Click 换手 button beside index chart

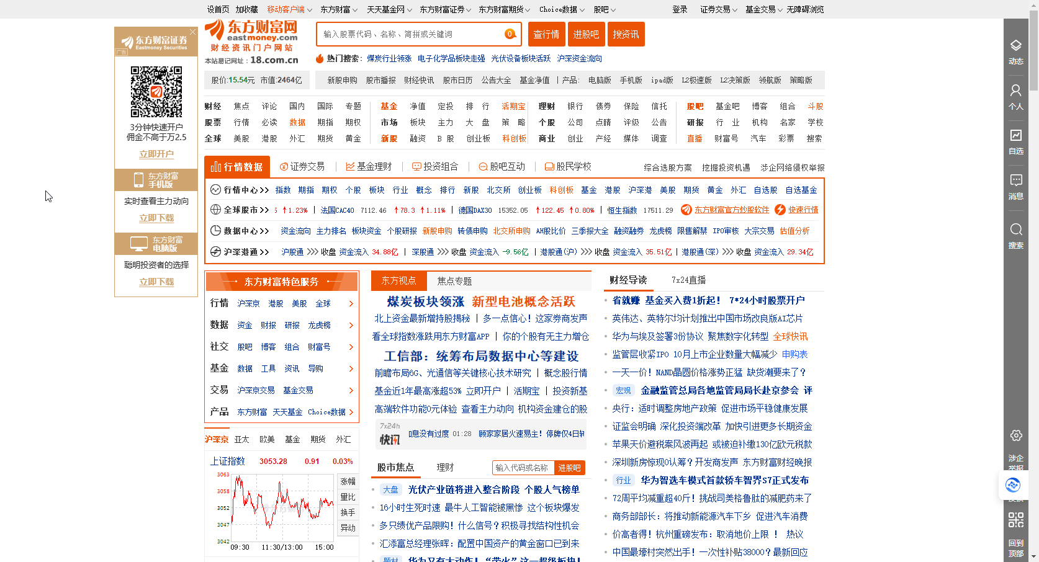coord(348,512)
